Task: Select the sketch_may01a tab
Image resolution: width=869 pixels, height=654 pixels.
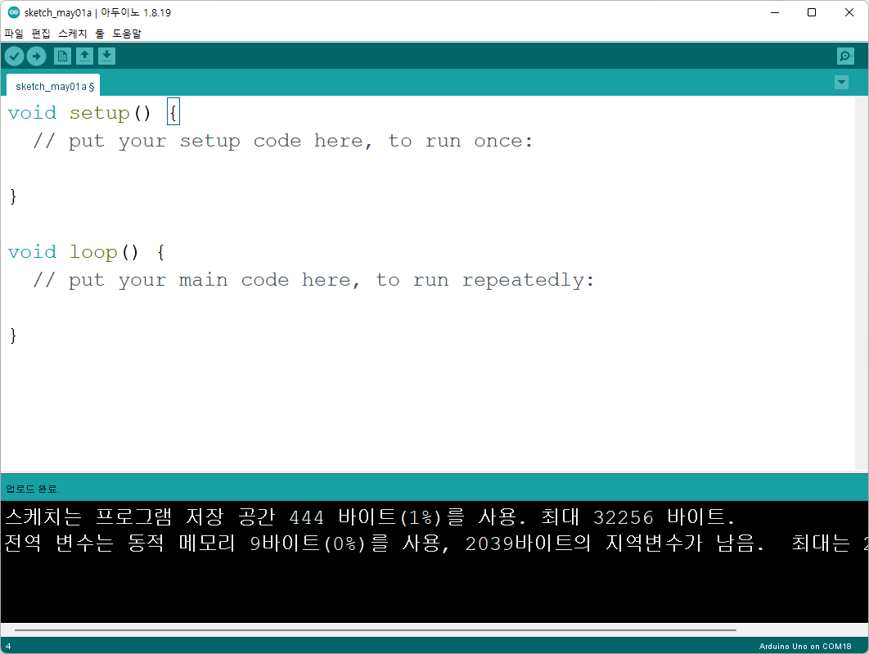Action: (x=53, y=86)
